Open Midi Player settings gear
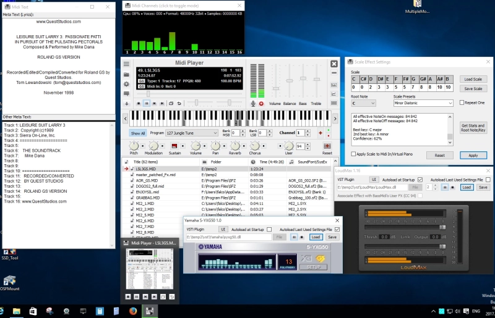 (126, 84)
